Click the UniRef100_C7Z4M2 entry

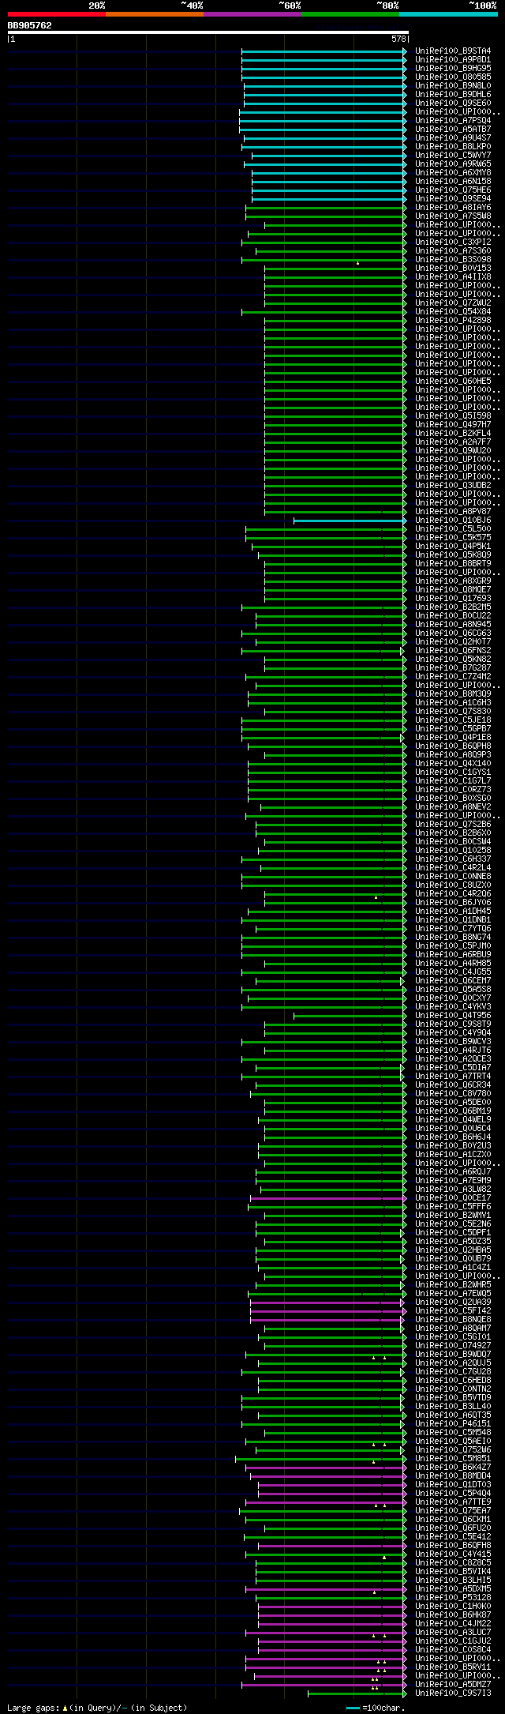453,677
